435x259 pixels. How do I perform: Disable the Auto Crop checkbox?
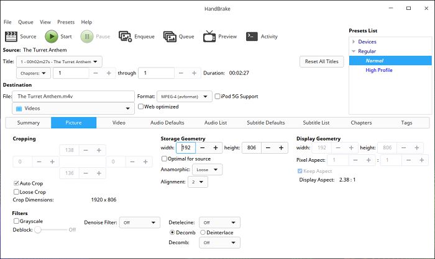(16, 184)
